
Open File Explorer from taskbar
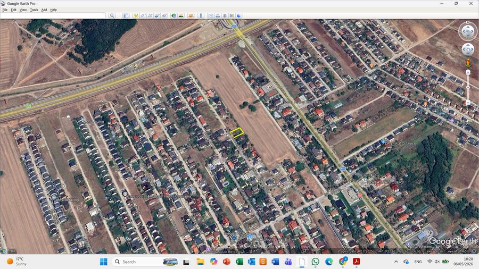[200, 262]
